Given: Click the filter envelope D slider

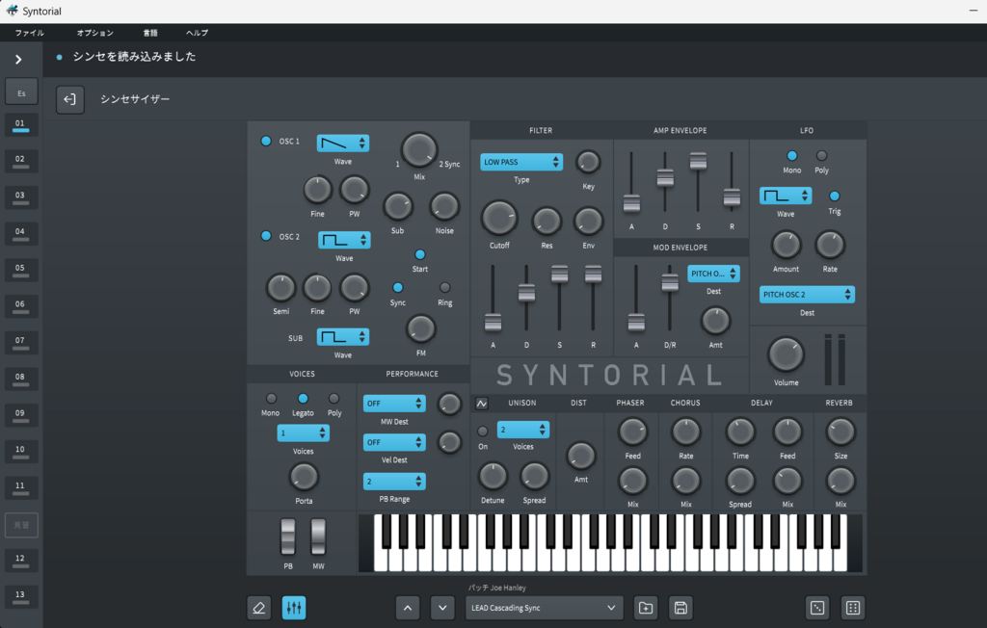Looking at the screenshot, I should (x=526, y=293).
